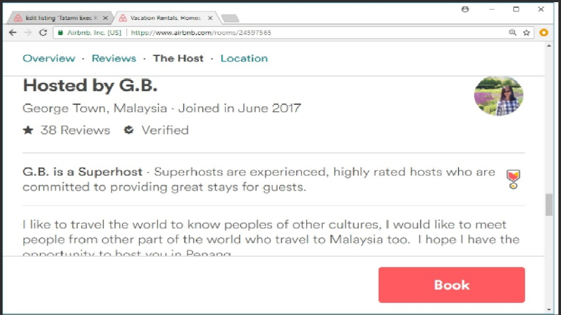The width and height of the screenshot is (561, 315).
Task: Click the zoom magnifier icon in address bar
Action: 512,32
